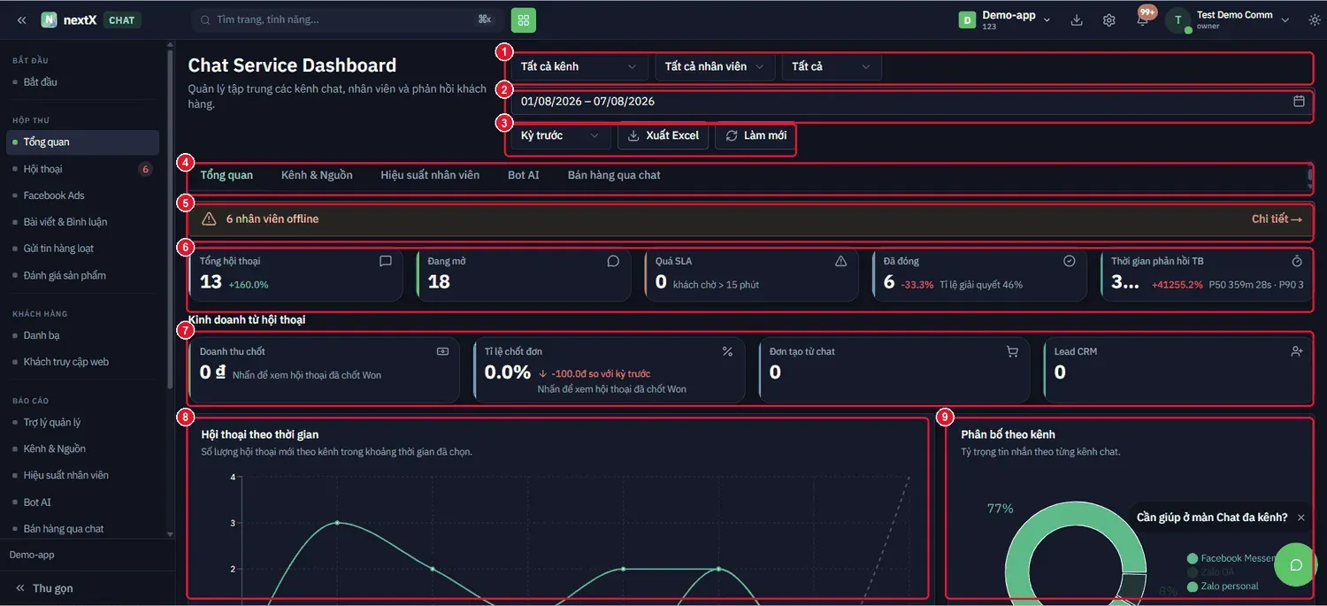Switch to Bán hàng qua chat tab
This screenshot has width=1327, height=606.
pos(614,175)
